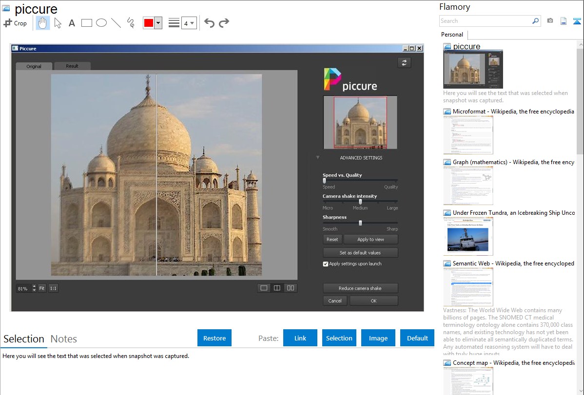Open the Notes tab

click(x=64, y=339)
